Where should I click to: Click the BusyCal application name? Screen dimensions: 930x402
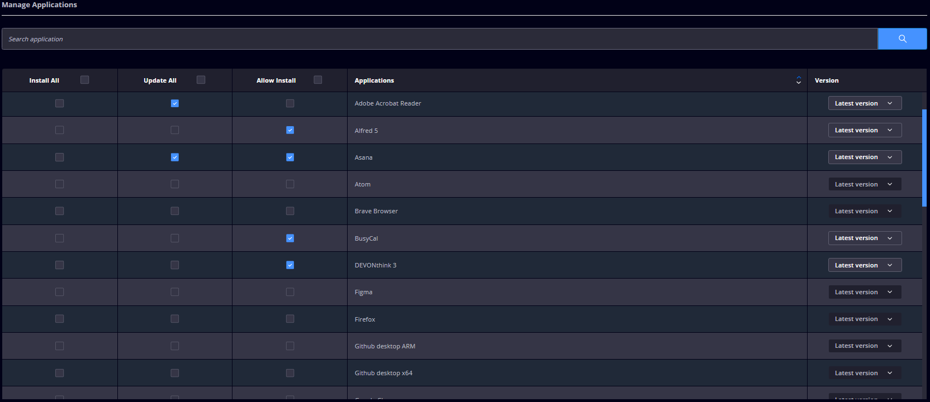point(366,238)
